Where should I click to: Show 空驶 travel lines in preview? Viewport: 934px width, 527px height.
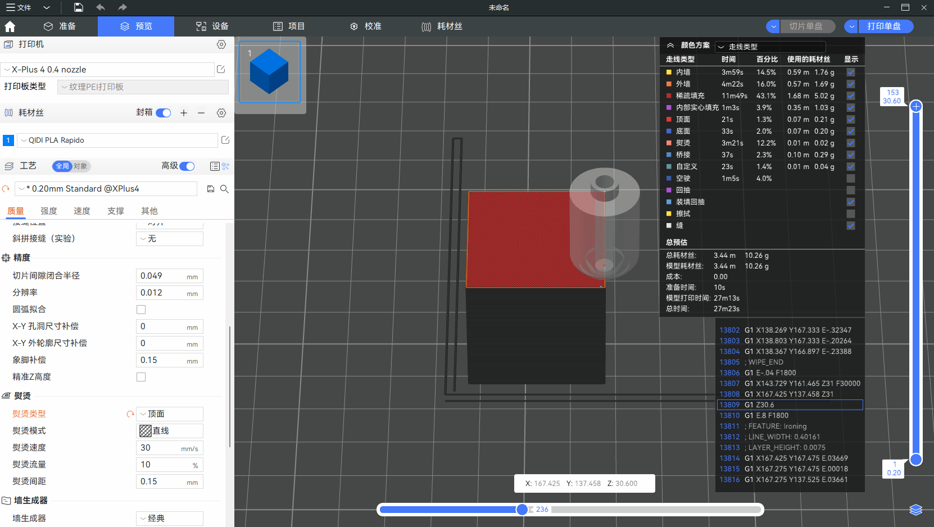(x=851, y=179)
